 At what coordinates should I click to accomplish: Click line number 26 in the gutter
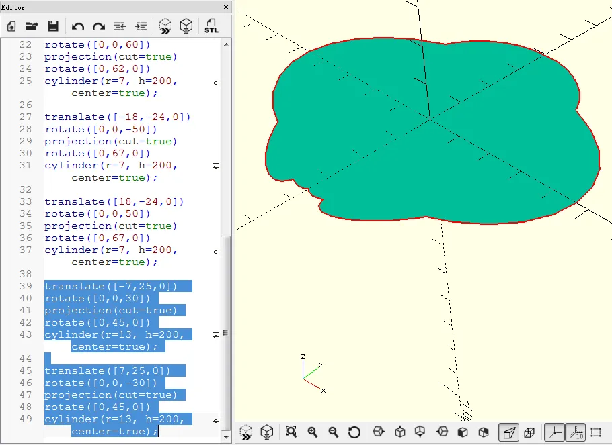click(26, 105)
